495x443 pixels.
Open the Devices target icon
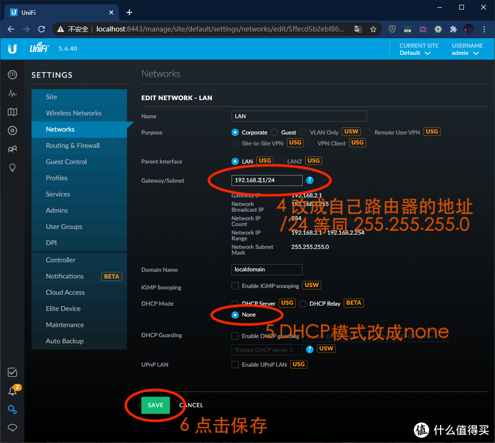pyautogui.click(x=12, y=131)
